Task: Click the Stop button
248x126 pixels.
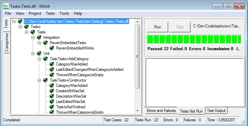Action: coord(180,27)
